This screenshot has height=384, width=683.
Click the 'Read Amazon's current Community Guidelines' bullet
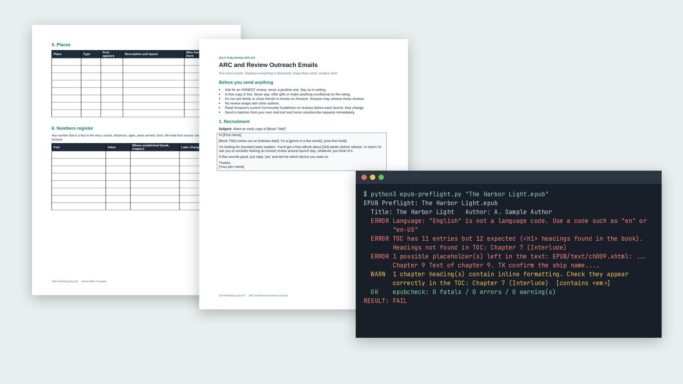295,108
